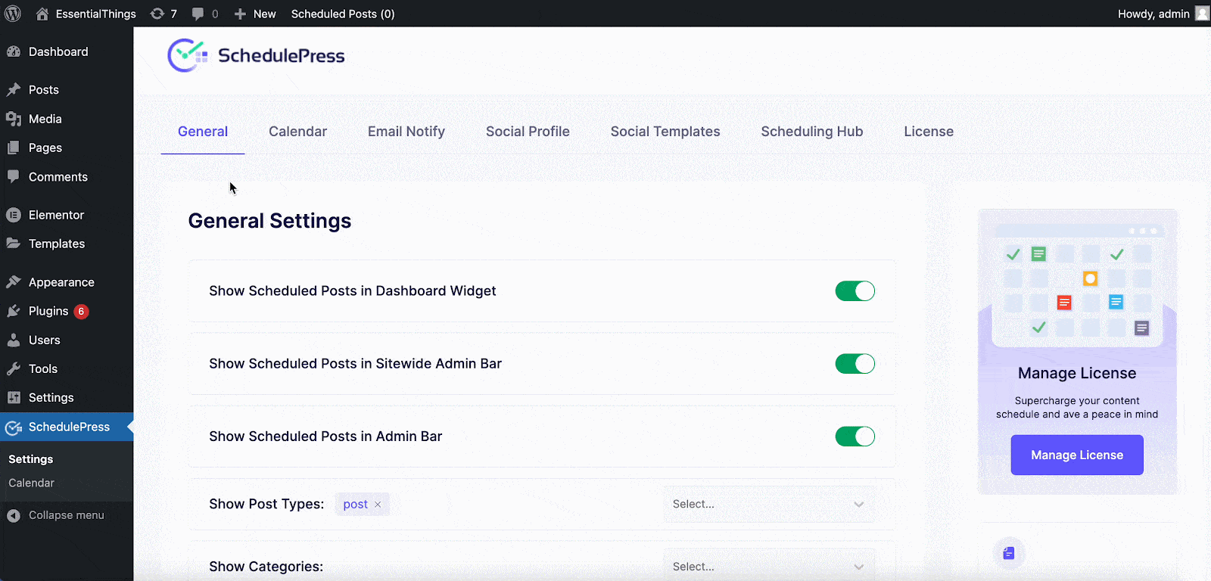
Task: Open the Email Notify tab
Action: pos(406,132)
